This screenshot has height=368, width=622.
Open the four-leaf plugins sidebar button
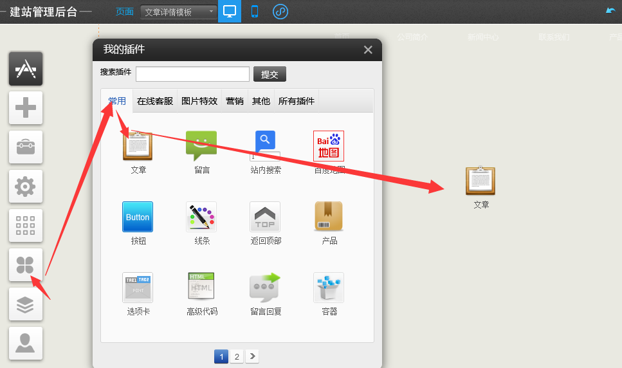pos(26,264)
